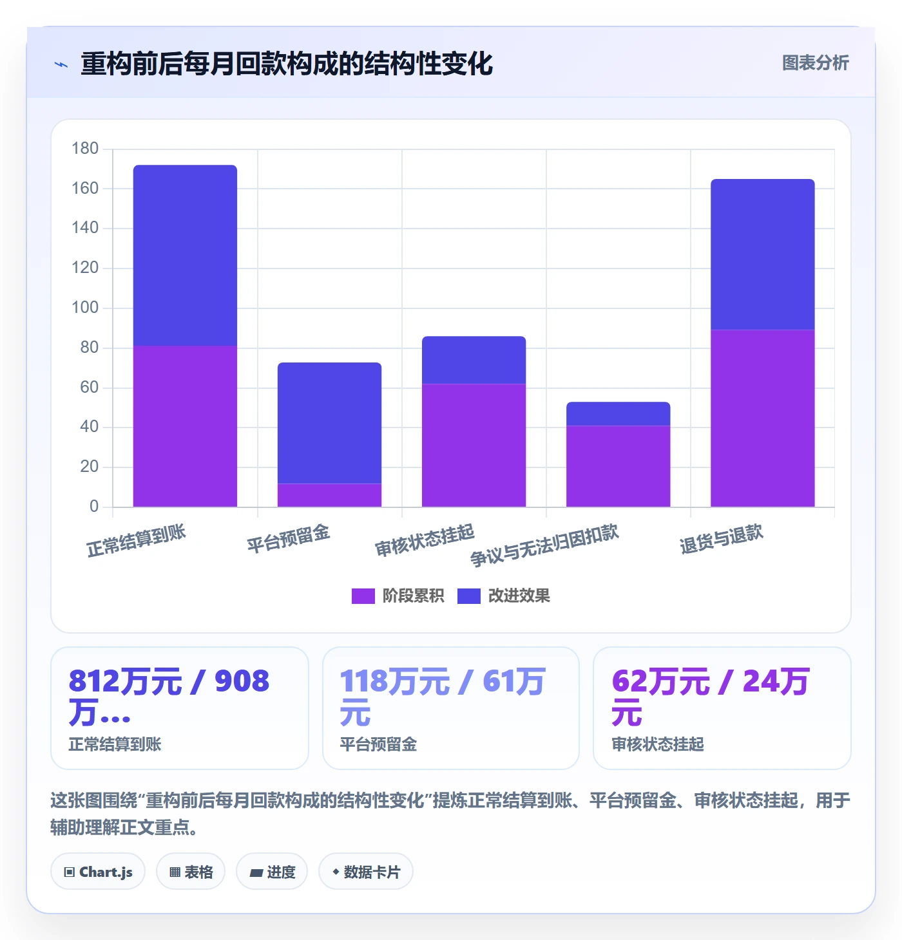
Task: Click the 平台预留金 x-axis label
Action: coord(289,540)
